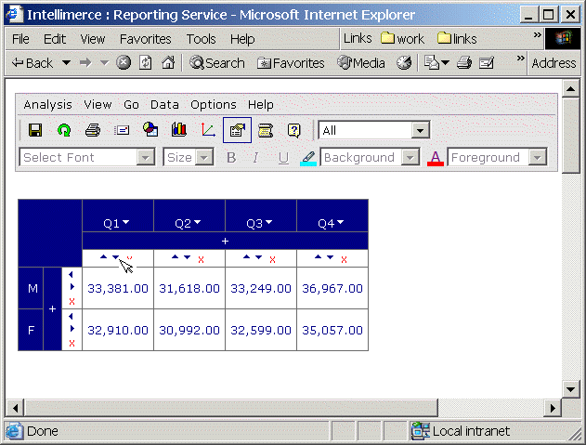This screenshot has height=445, width=586.
Task: Toggle Bold formatting
Action: click(x=231, y=158)
